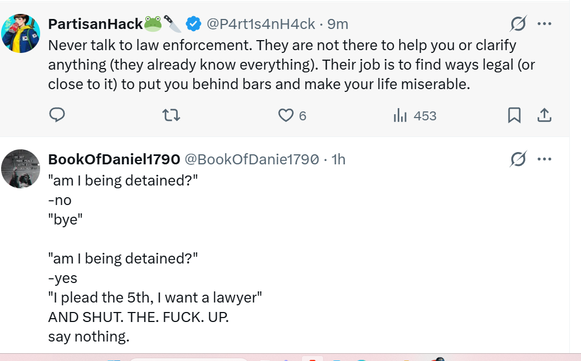Open more options menu for PartisanHack's tweet
The image size is (581, 361).
(544, 24)
